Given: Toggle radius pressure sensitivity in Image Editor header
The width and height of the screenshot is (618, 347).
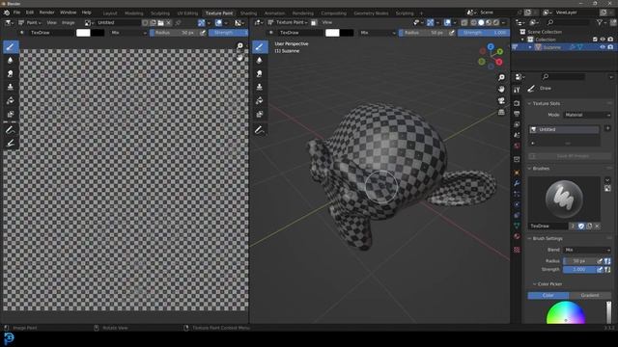Looking at the screenshot, I should (x=203, y=33).
